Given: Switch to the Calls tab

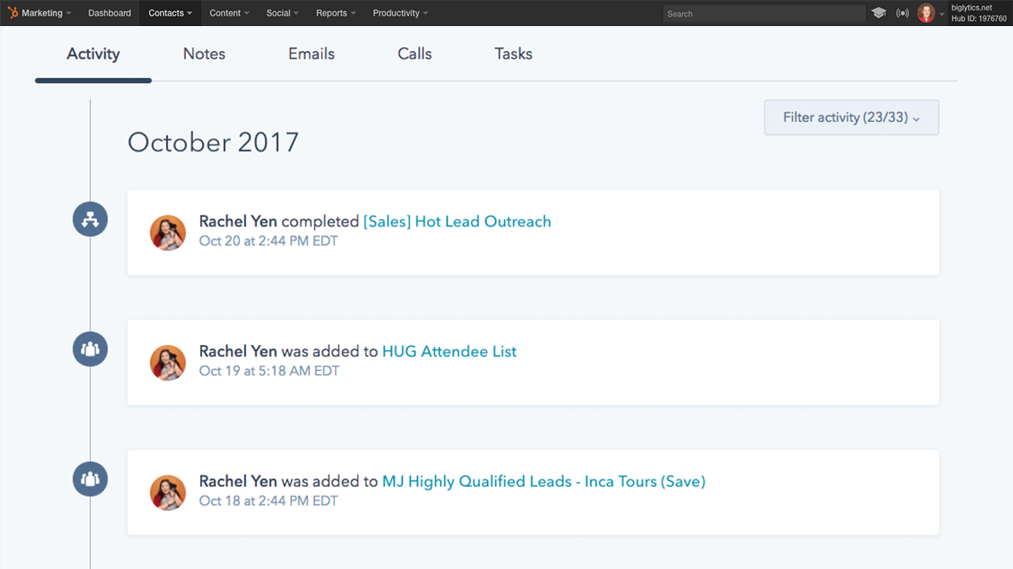Looking at the screenshot, I should (x=414, y=54).
